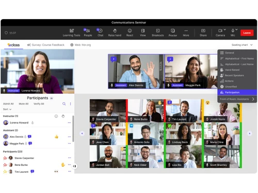Click Rene Burke raised hand icon on tile
This screenshot has width=258, height=193.
(160, 102)
